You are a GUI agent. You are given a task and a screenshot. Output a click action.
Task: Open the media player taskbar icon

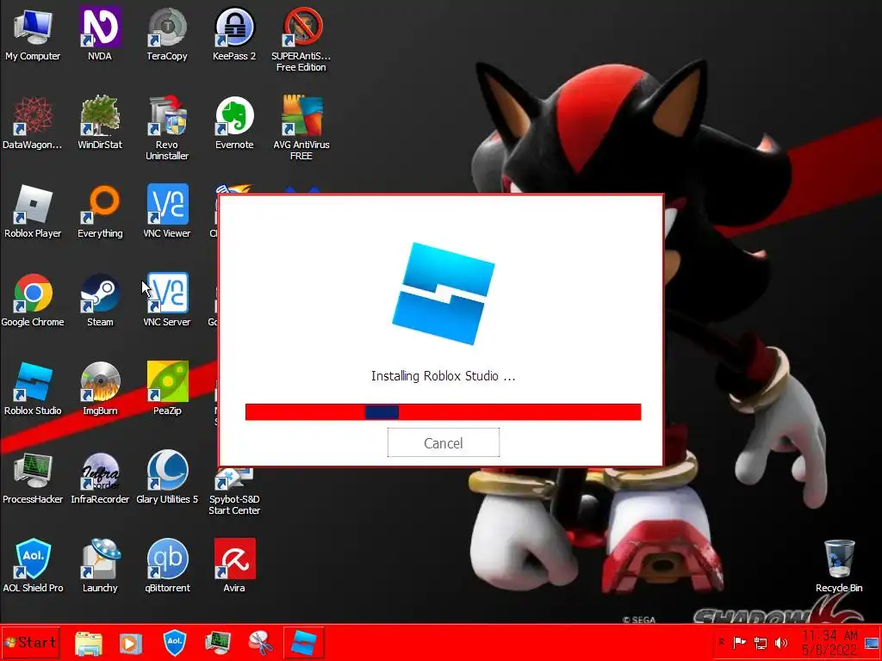tap(131, 643)
